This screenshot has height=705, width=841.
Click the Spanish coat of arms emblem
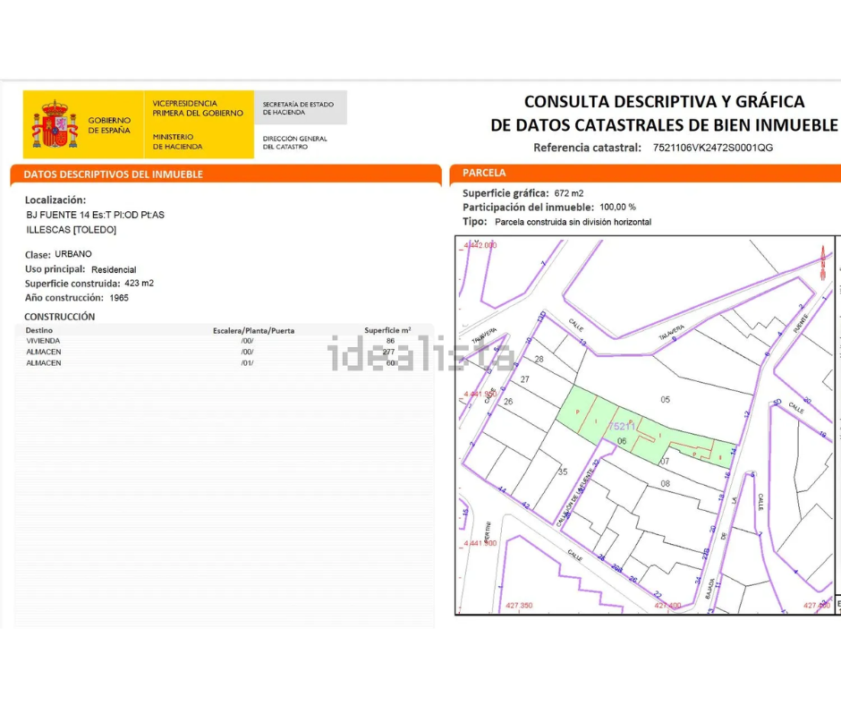[55, 125]
